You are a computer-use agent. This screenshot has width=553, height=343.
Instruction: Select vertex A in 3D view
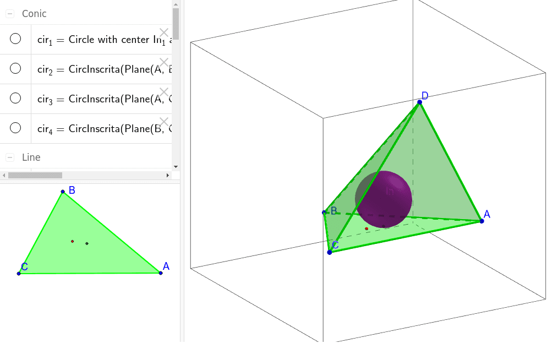482,221
